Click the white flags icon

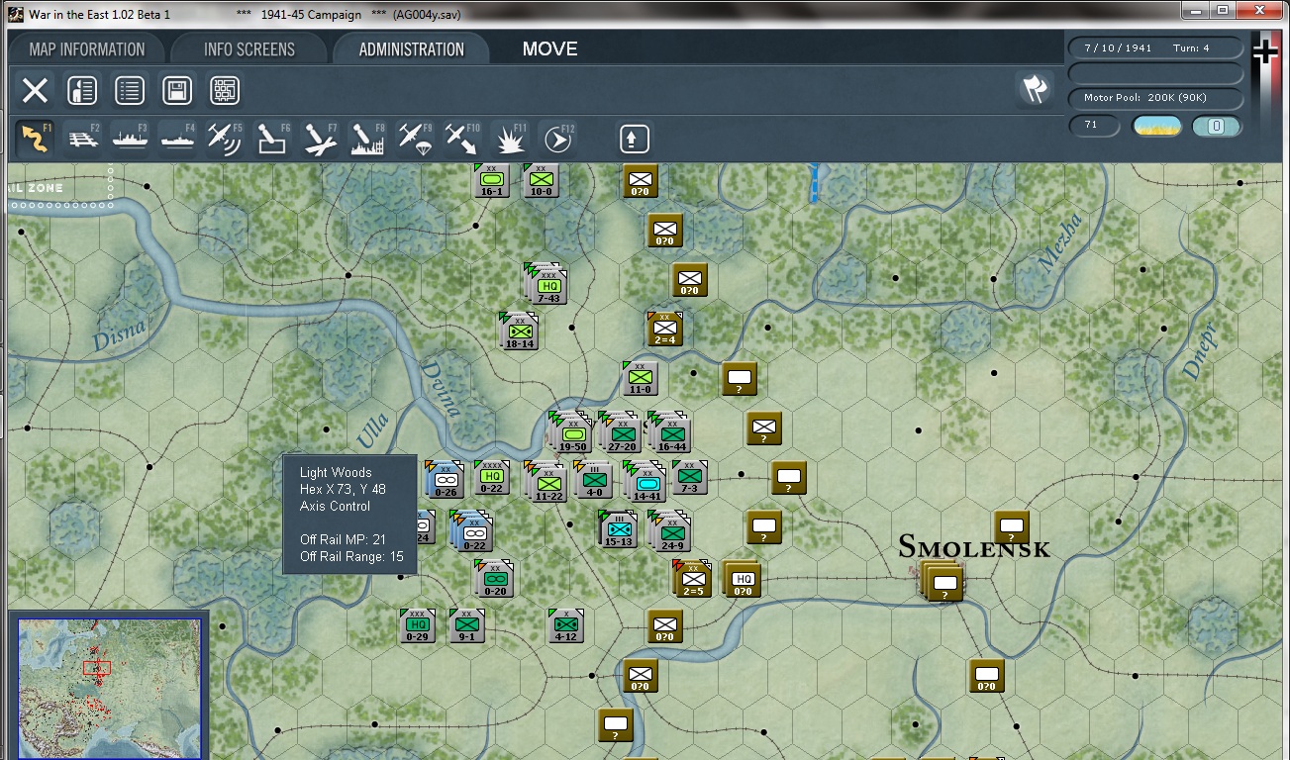click(x=1035, y=90)
